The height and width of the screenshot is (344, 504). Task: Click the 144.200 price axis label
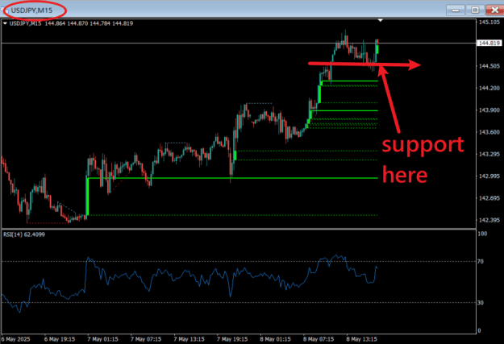point(489,88)
